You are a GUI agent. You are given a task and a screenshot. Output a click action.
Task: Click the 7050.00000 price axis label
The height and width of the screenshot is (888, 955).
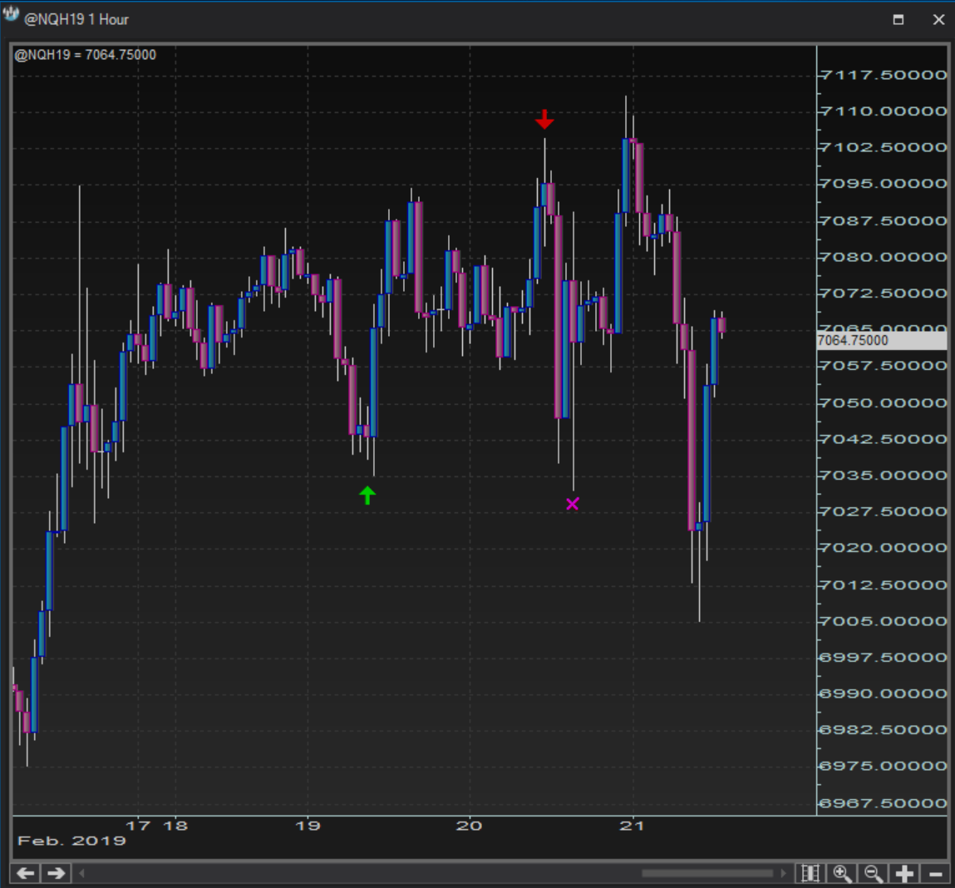884,403
